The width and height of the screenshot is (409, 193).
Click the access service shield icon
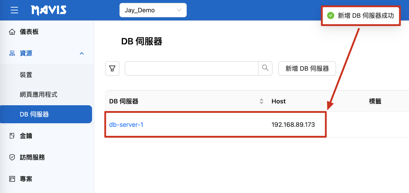click(12, 157)
